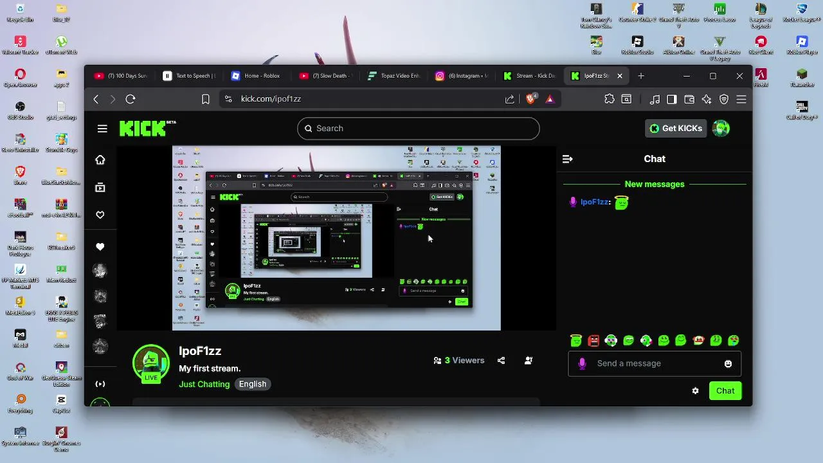Click the filled white heart sidebar icon

(x=100, y=247)
